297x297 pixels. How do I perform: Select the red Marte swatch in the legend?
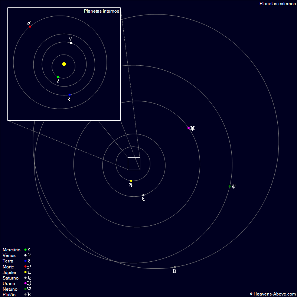[x=25, y=267]
